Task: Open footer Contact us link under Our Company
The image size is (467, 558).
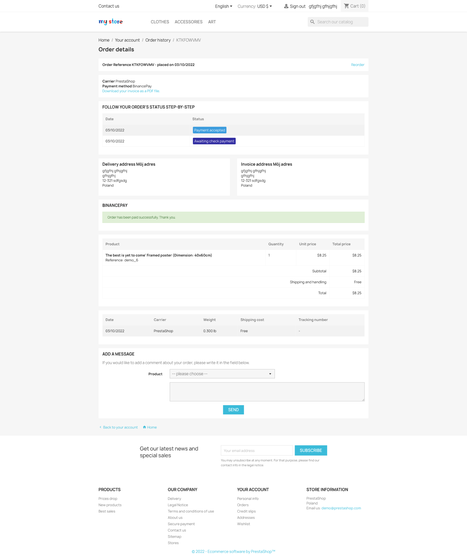Action: click(x=177, y=530)
